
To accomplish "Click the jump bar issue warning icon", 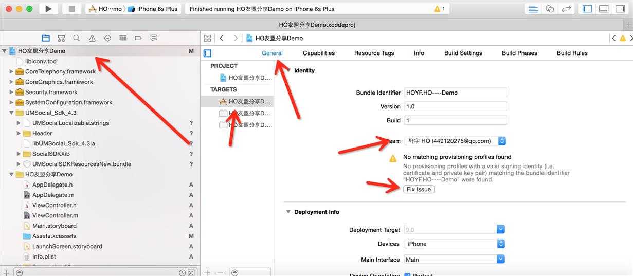I will coord(622,38).
